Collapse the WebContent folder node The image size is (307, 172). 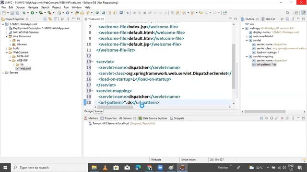click(7, 53)
